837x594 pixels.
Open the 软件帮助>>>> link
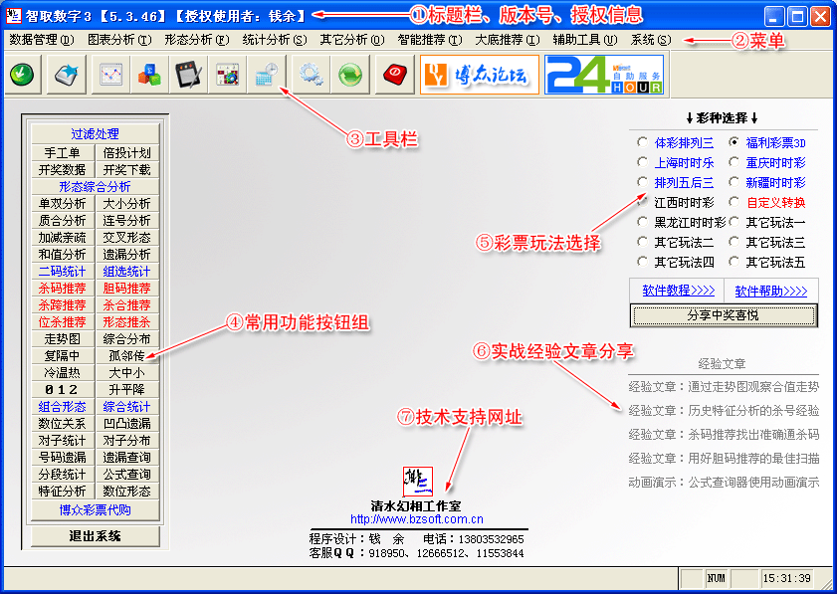coord(770,291)
